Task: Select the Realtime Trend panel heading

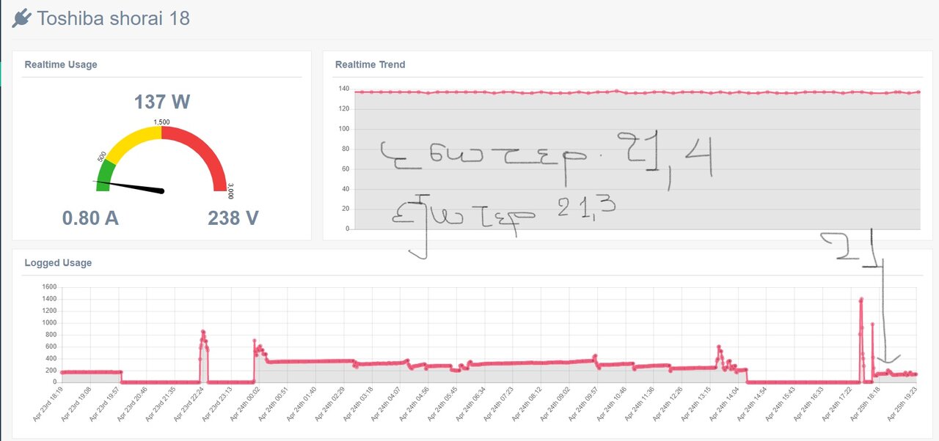Action: (x=370, y=64)
